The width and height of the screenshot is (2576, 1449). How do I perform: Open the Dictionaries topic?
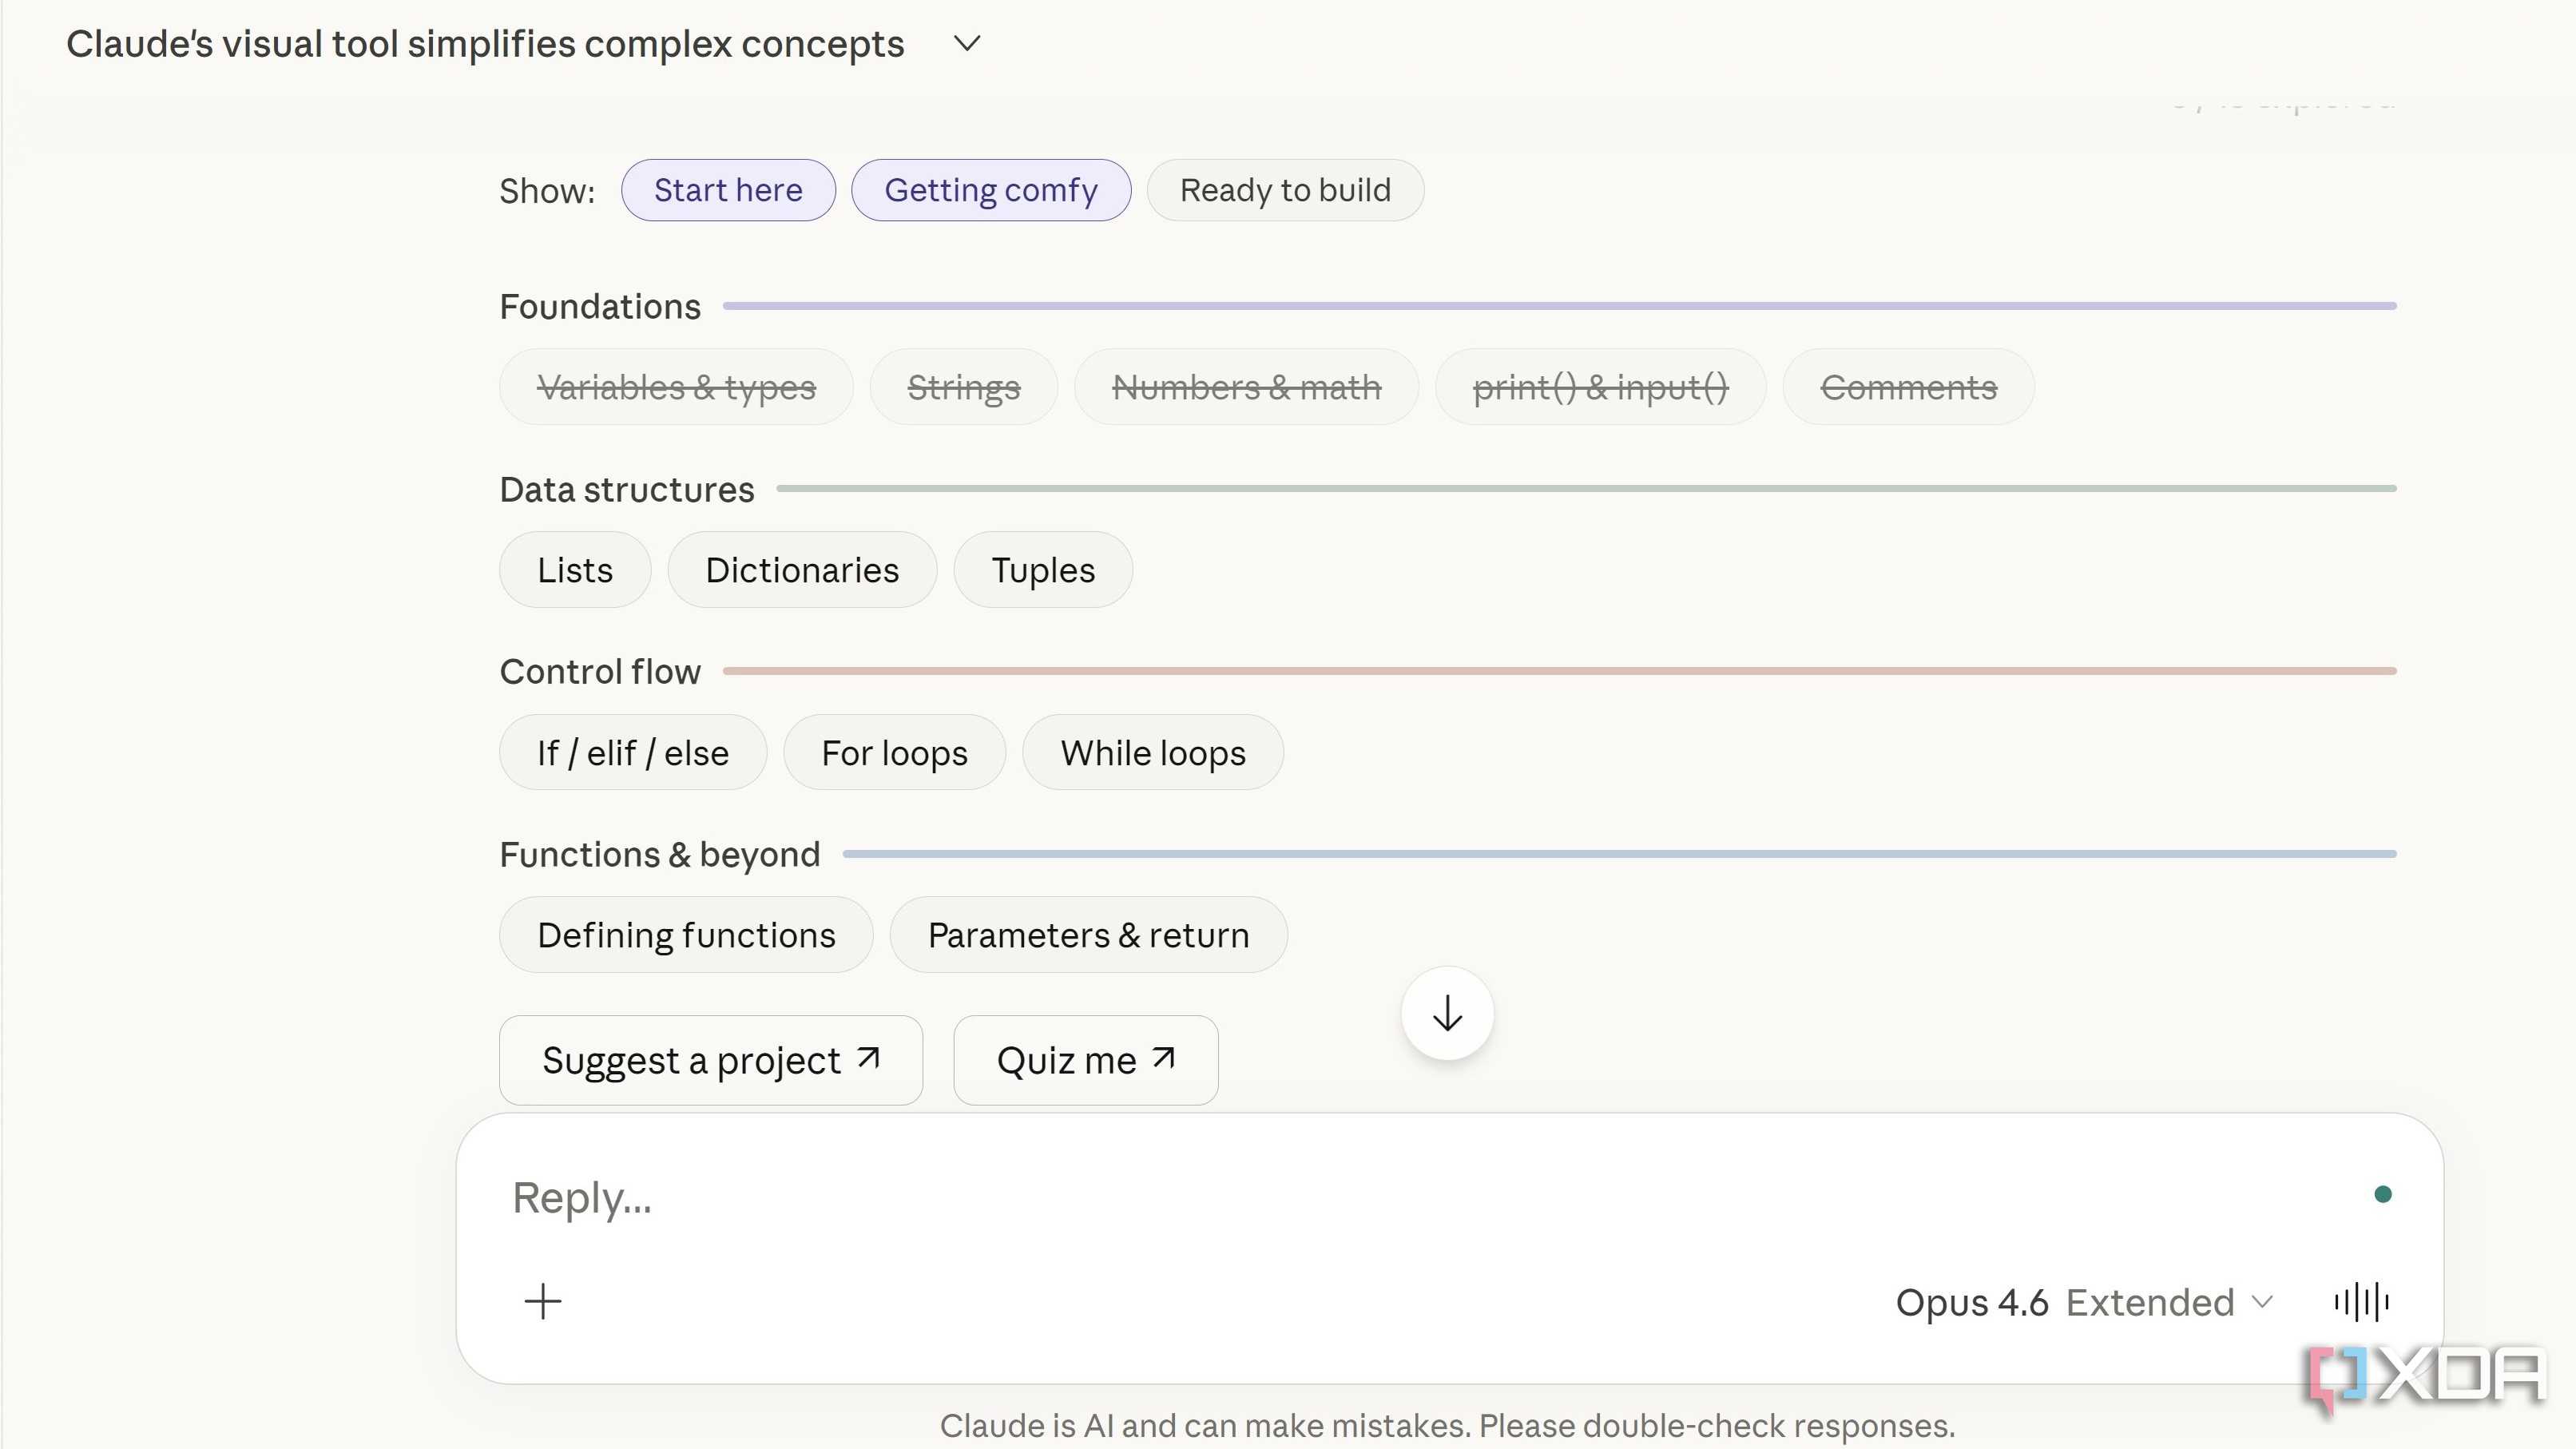(802, 570)
